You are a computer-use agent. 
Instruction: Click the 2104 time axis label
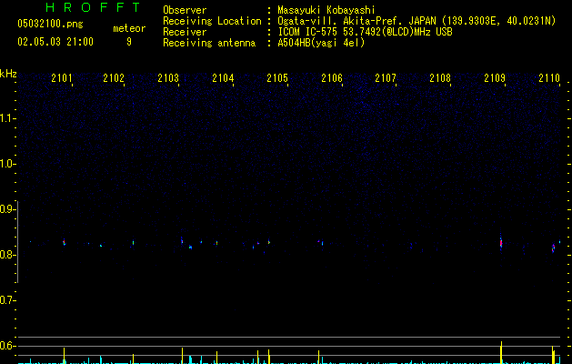[x=223, y=77]
